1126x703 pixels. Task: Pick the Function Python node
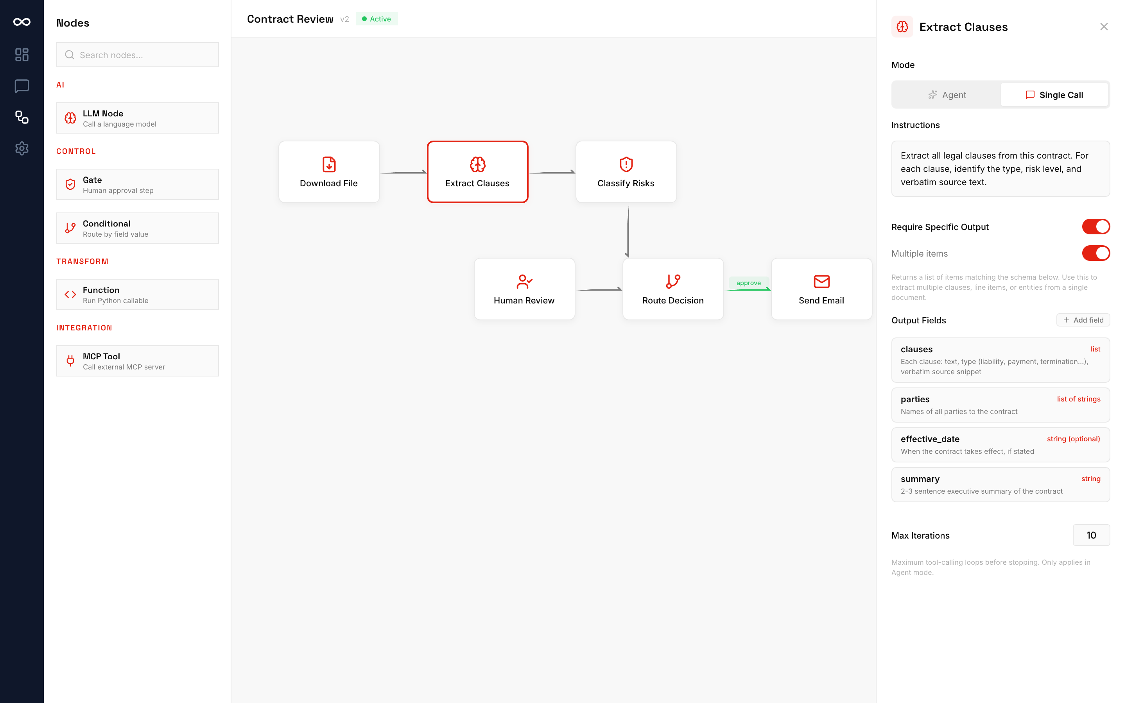click(137, 294)
